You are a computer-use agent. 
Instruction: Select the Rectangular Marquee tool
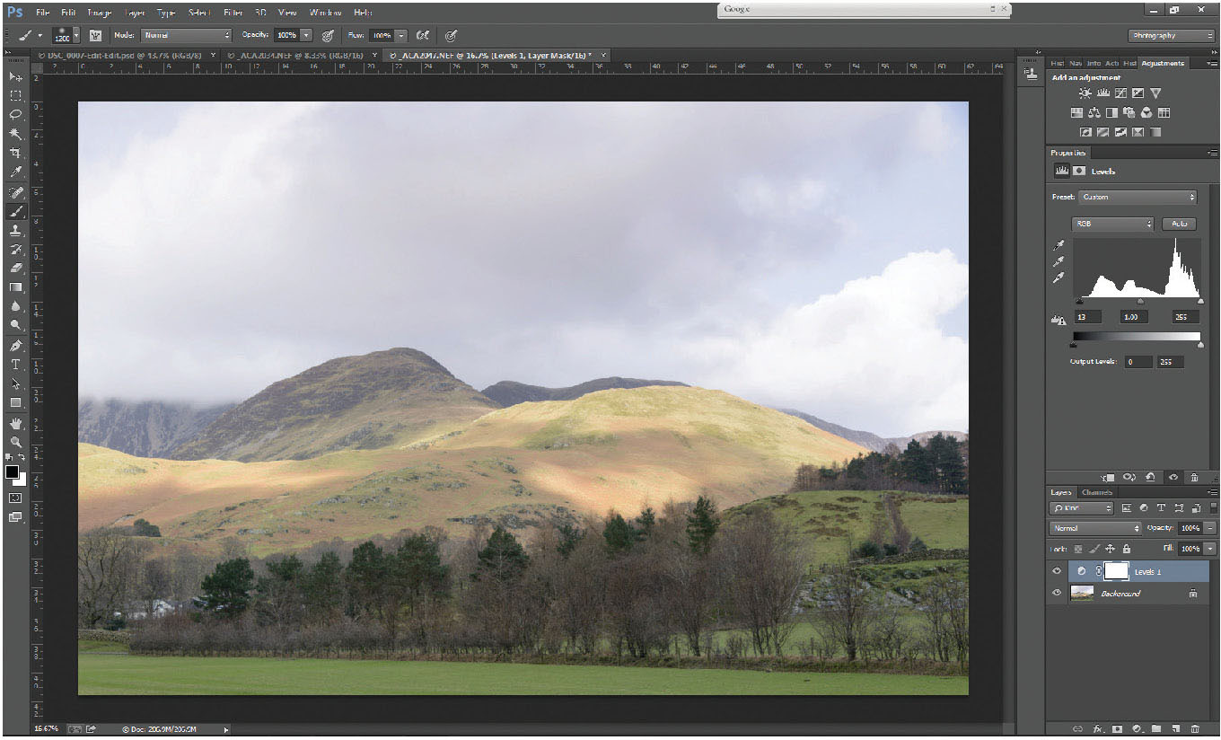click(15, 96)
